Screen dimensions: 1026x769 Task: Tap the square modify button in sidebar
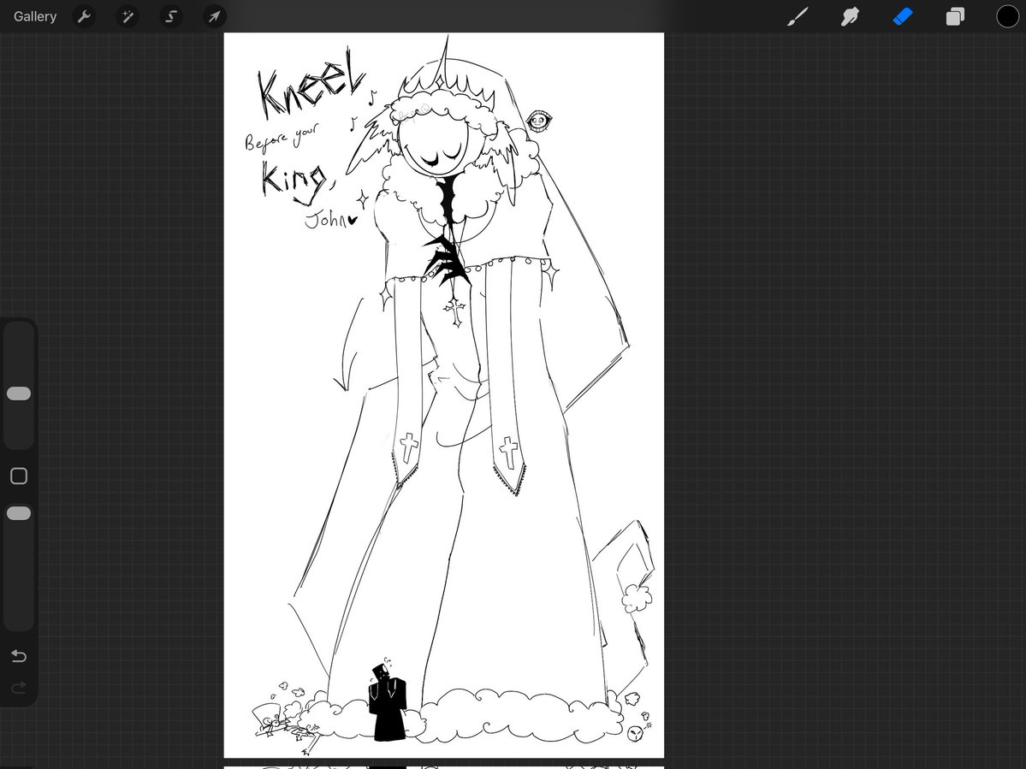click(18, 476)
